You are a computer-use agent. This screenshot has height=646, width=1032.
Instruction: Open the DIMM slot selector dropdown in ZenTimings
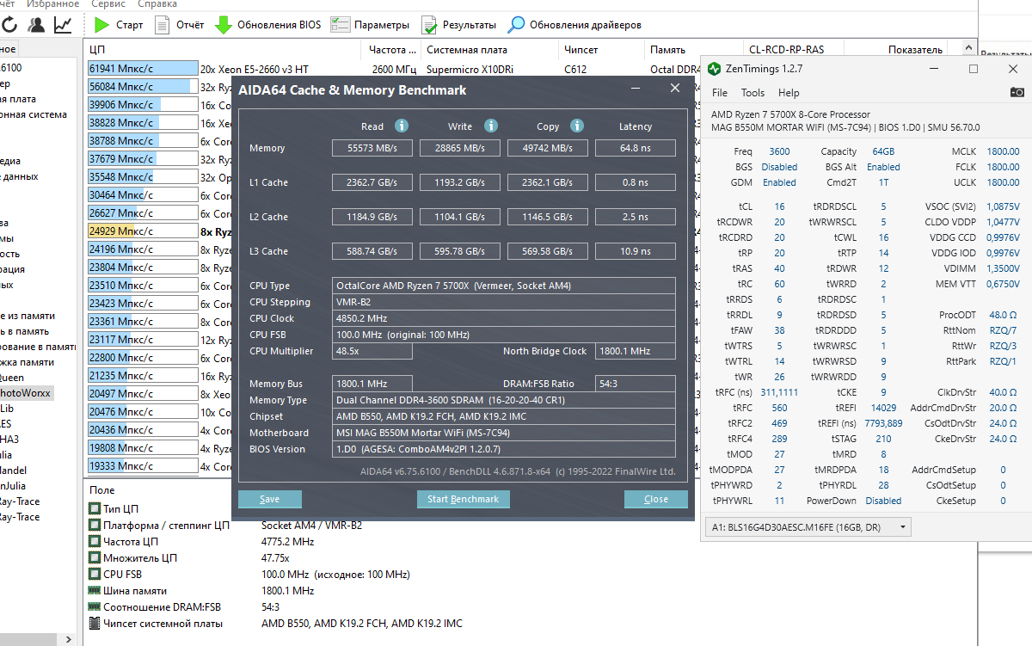coord(808,526)
